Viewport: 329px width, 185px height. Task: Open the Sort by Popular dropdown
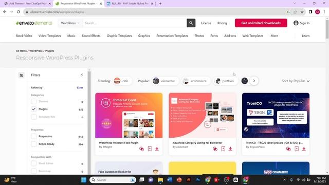pyautogui.click(x=296, y=81)
